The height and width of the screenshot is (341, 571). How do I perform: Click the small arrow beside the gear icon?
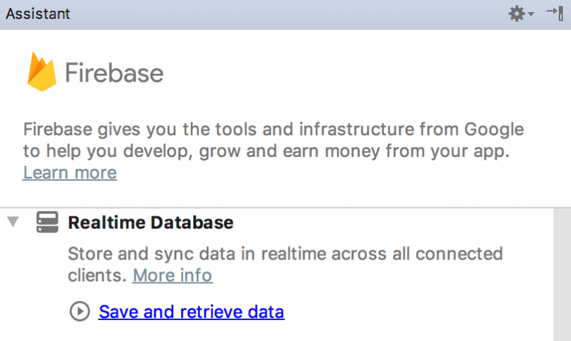coord(531,14)
